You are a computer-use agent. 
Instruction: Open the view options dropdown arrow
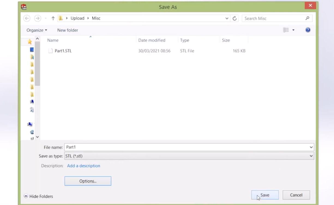click(x=293, y=30)
